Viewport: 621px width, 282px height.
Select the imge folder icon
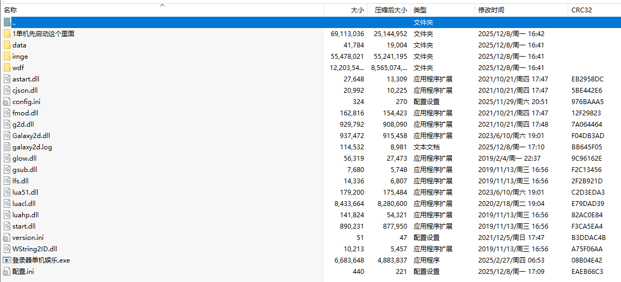[7, 56]
